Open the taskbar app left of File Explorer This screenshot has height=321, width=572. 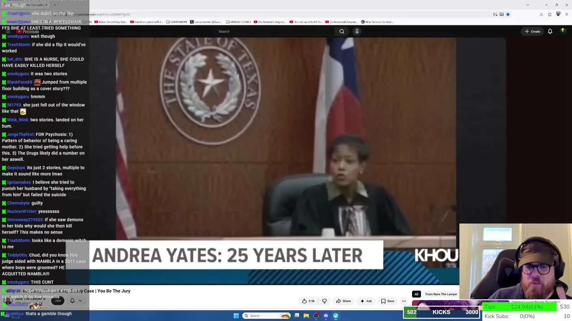[x=297, y=316]
